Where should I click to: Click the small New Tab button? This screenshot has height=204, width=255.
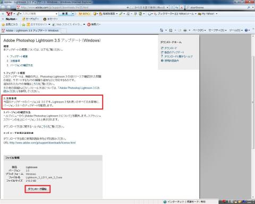[64, 31]
